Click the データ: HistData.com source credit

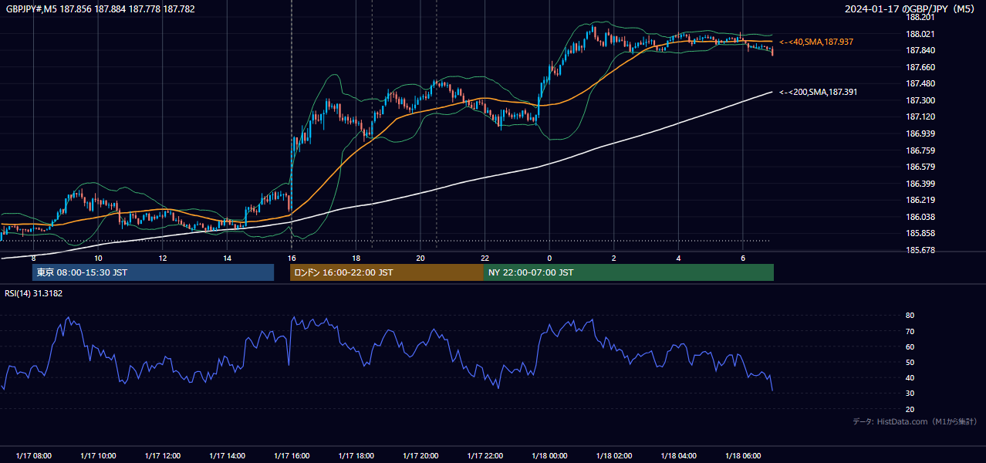914,421
